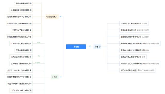Select 北京西河星汇影业有限公司 总经理 node
This screenshot has width=165, height=94.
click(x=134, y=23)
